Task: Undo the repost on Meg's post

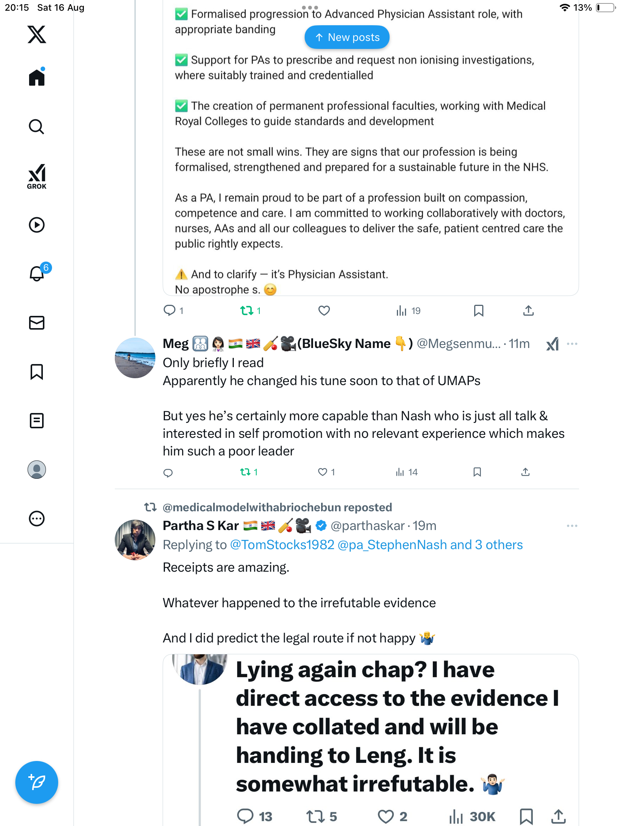Action: point(245,472)
